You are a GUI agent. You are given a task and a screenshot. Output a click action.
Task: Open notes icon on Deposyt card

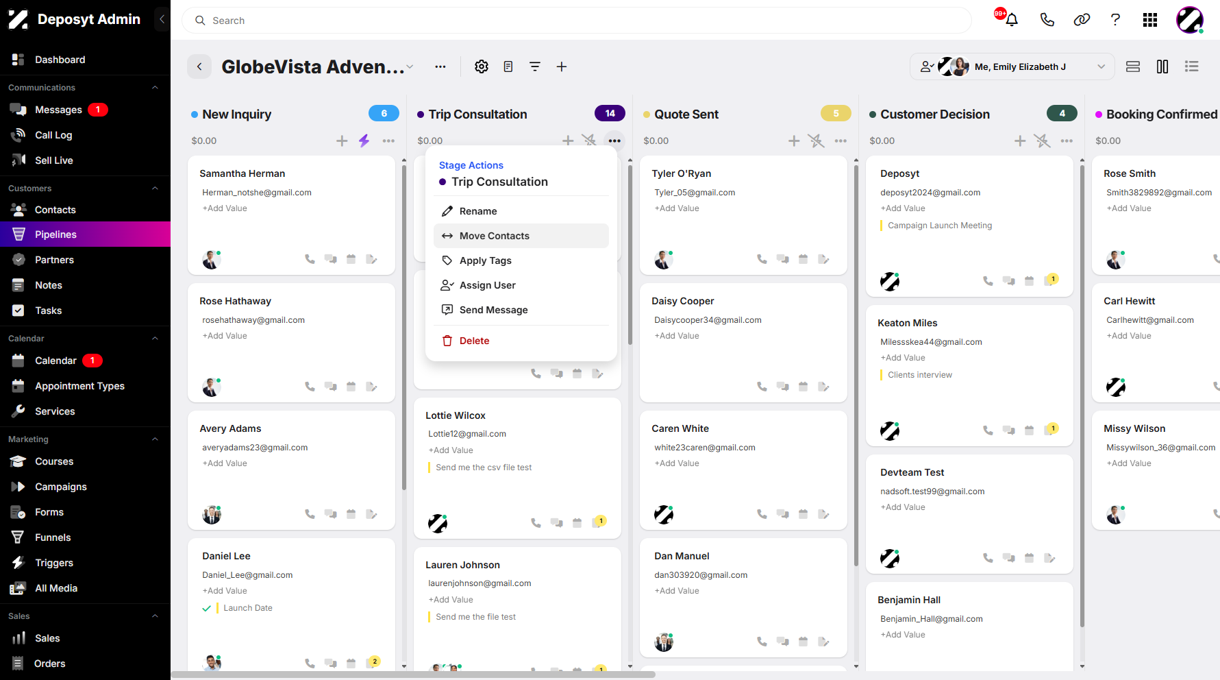(x=1051, y=280)
